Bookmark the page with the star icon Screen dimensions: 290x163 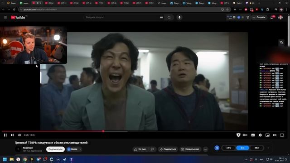[227, 10]
